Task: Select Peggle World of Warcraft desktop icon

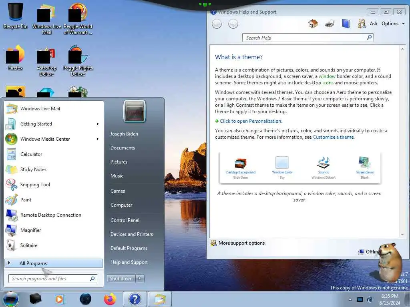Action: click(x=78, y=19)
